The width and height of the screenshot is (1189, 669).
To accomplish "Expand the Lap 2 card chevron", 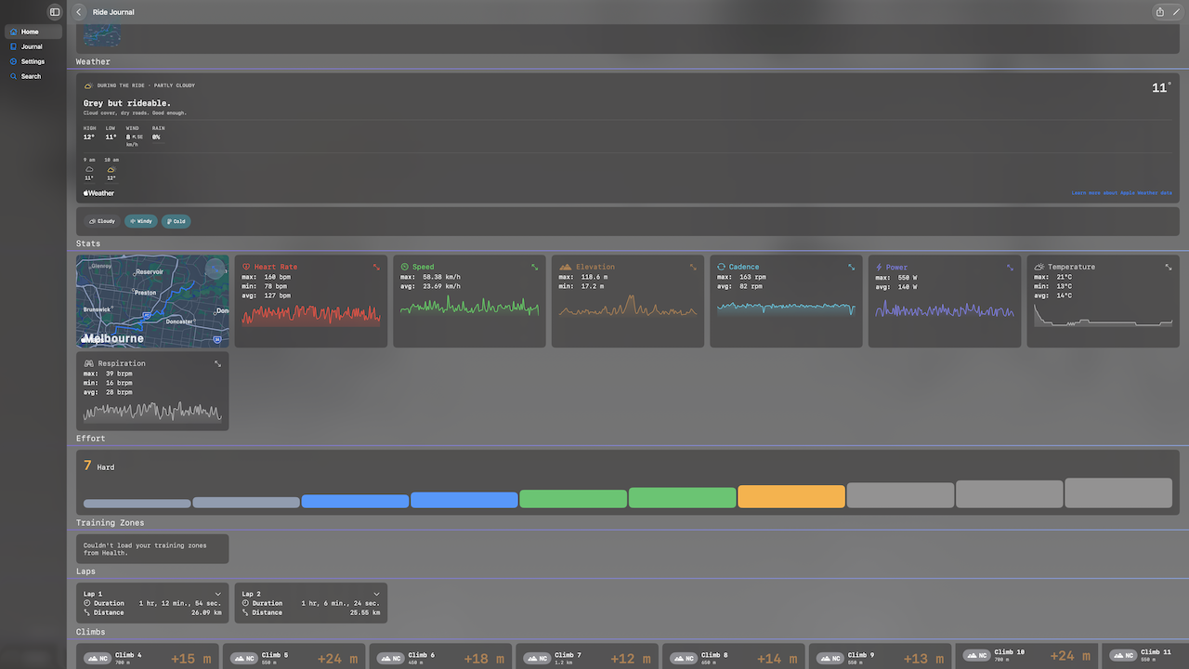I will coord(376,594).
